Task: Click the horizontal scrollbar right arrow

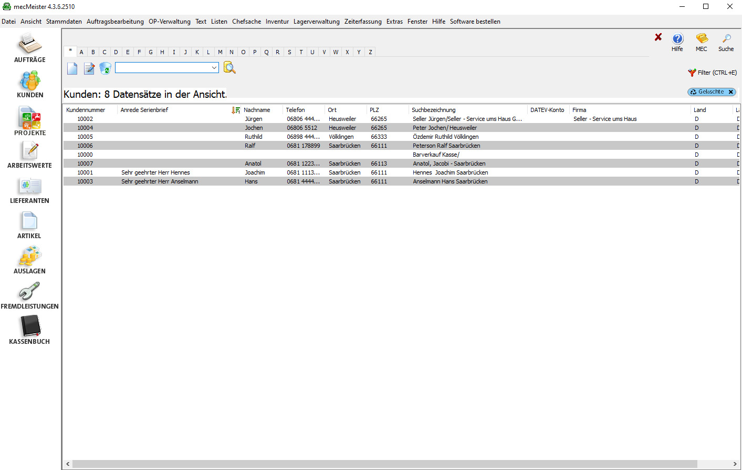Action: (x=735, y=464)
